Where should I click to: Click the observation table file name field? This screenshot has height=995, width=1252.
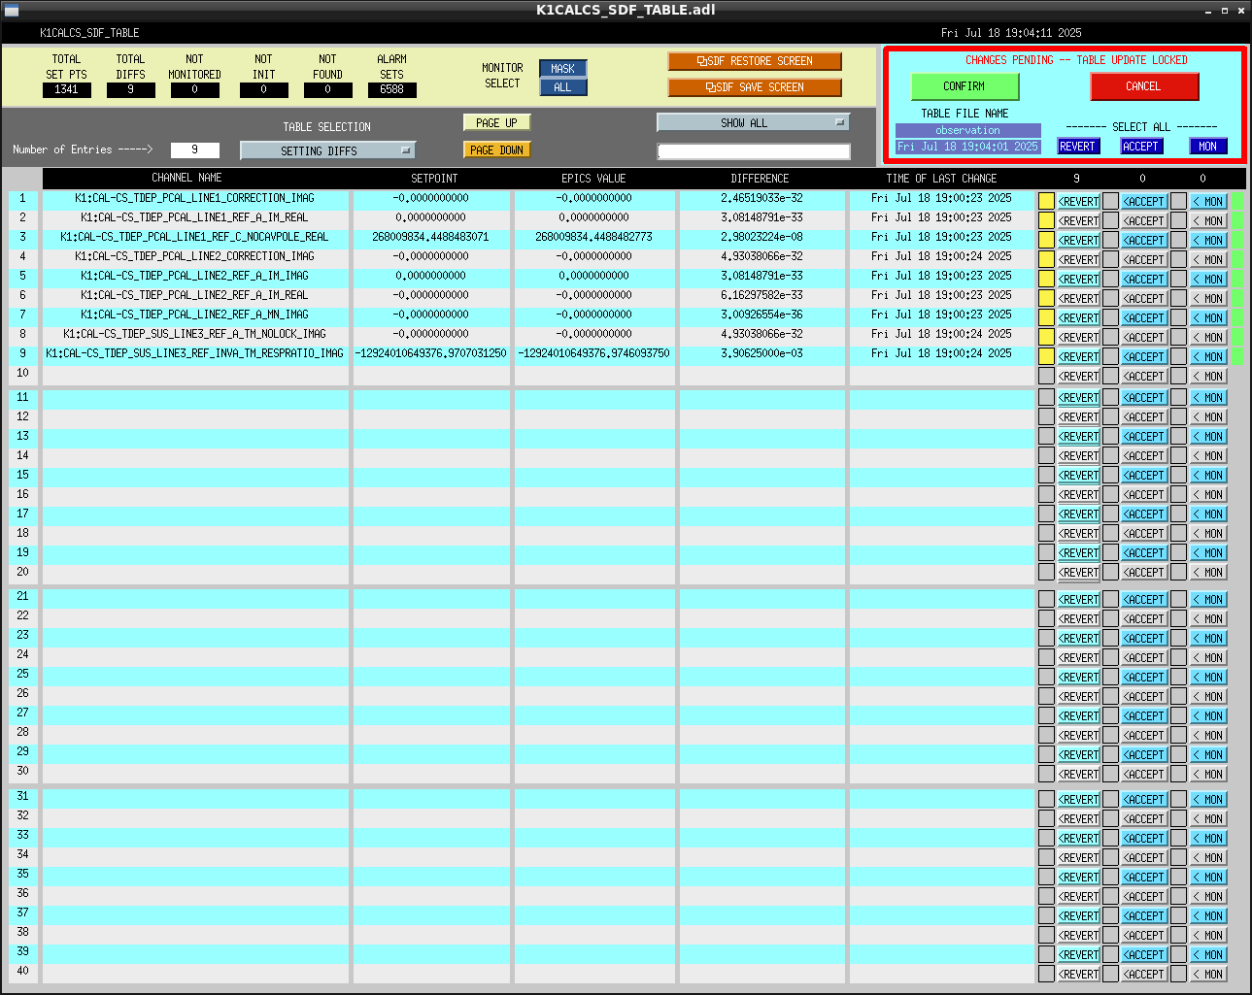967,130
